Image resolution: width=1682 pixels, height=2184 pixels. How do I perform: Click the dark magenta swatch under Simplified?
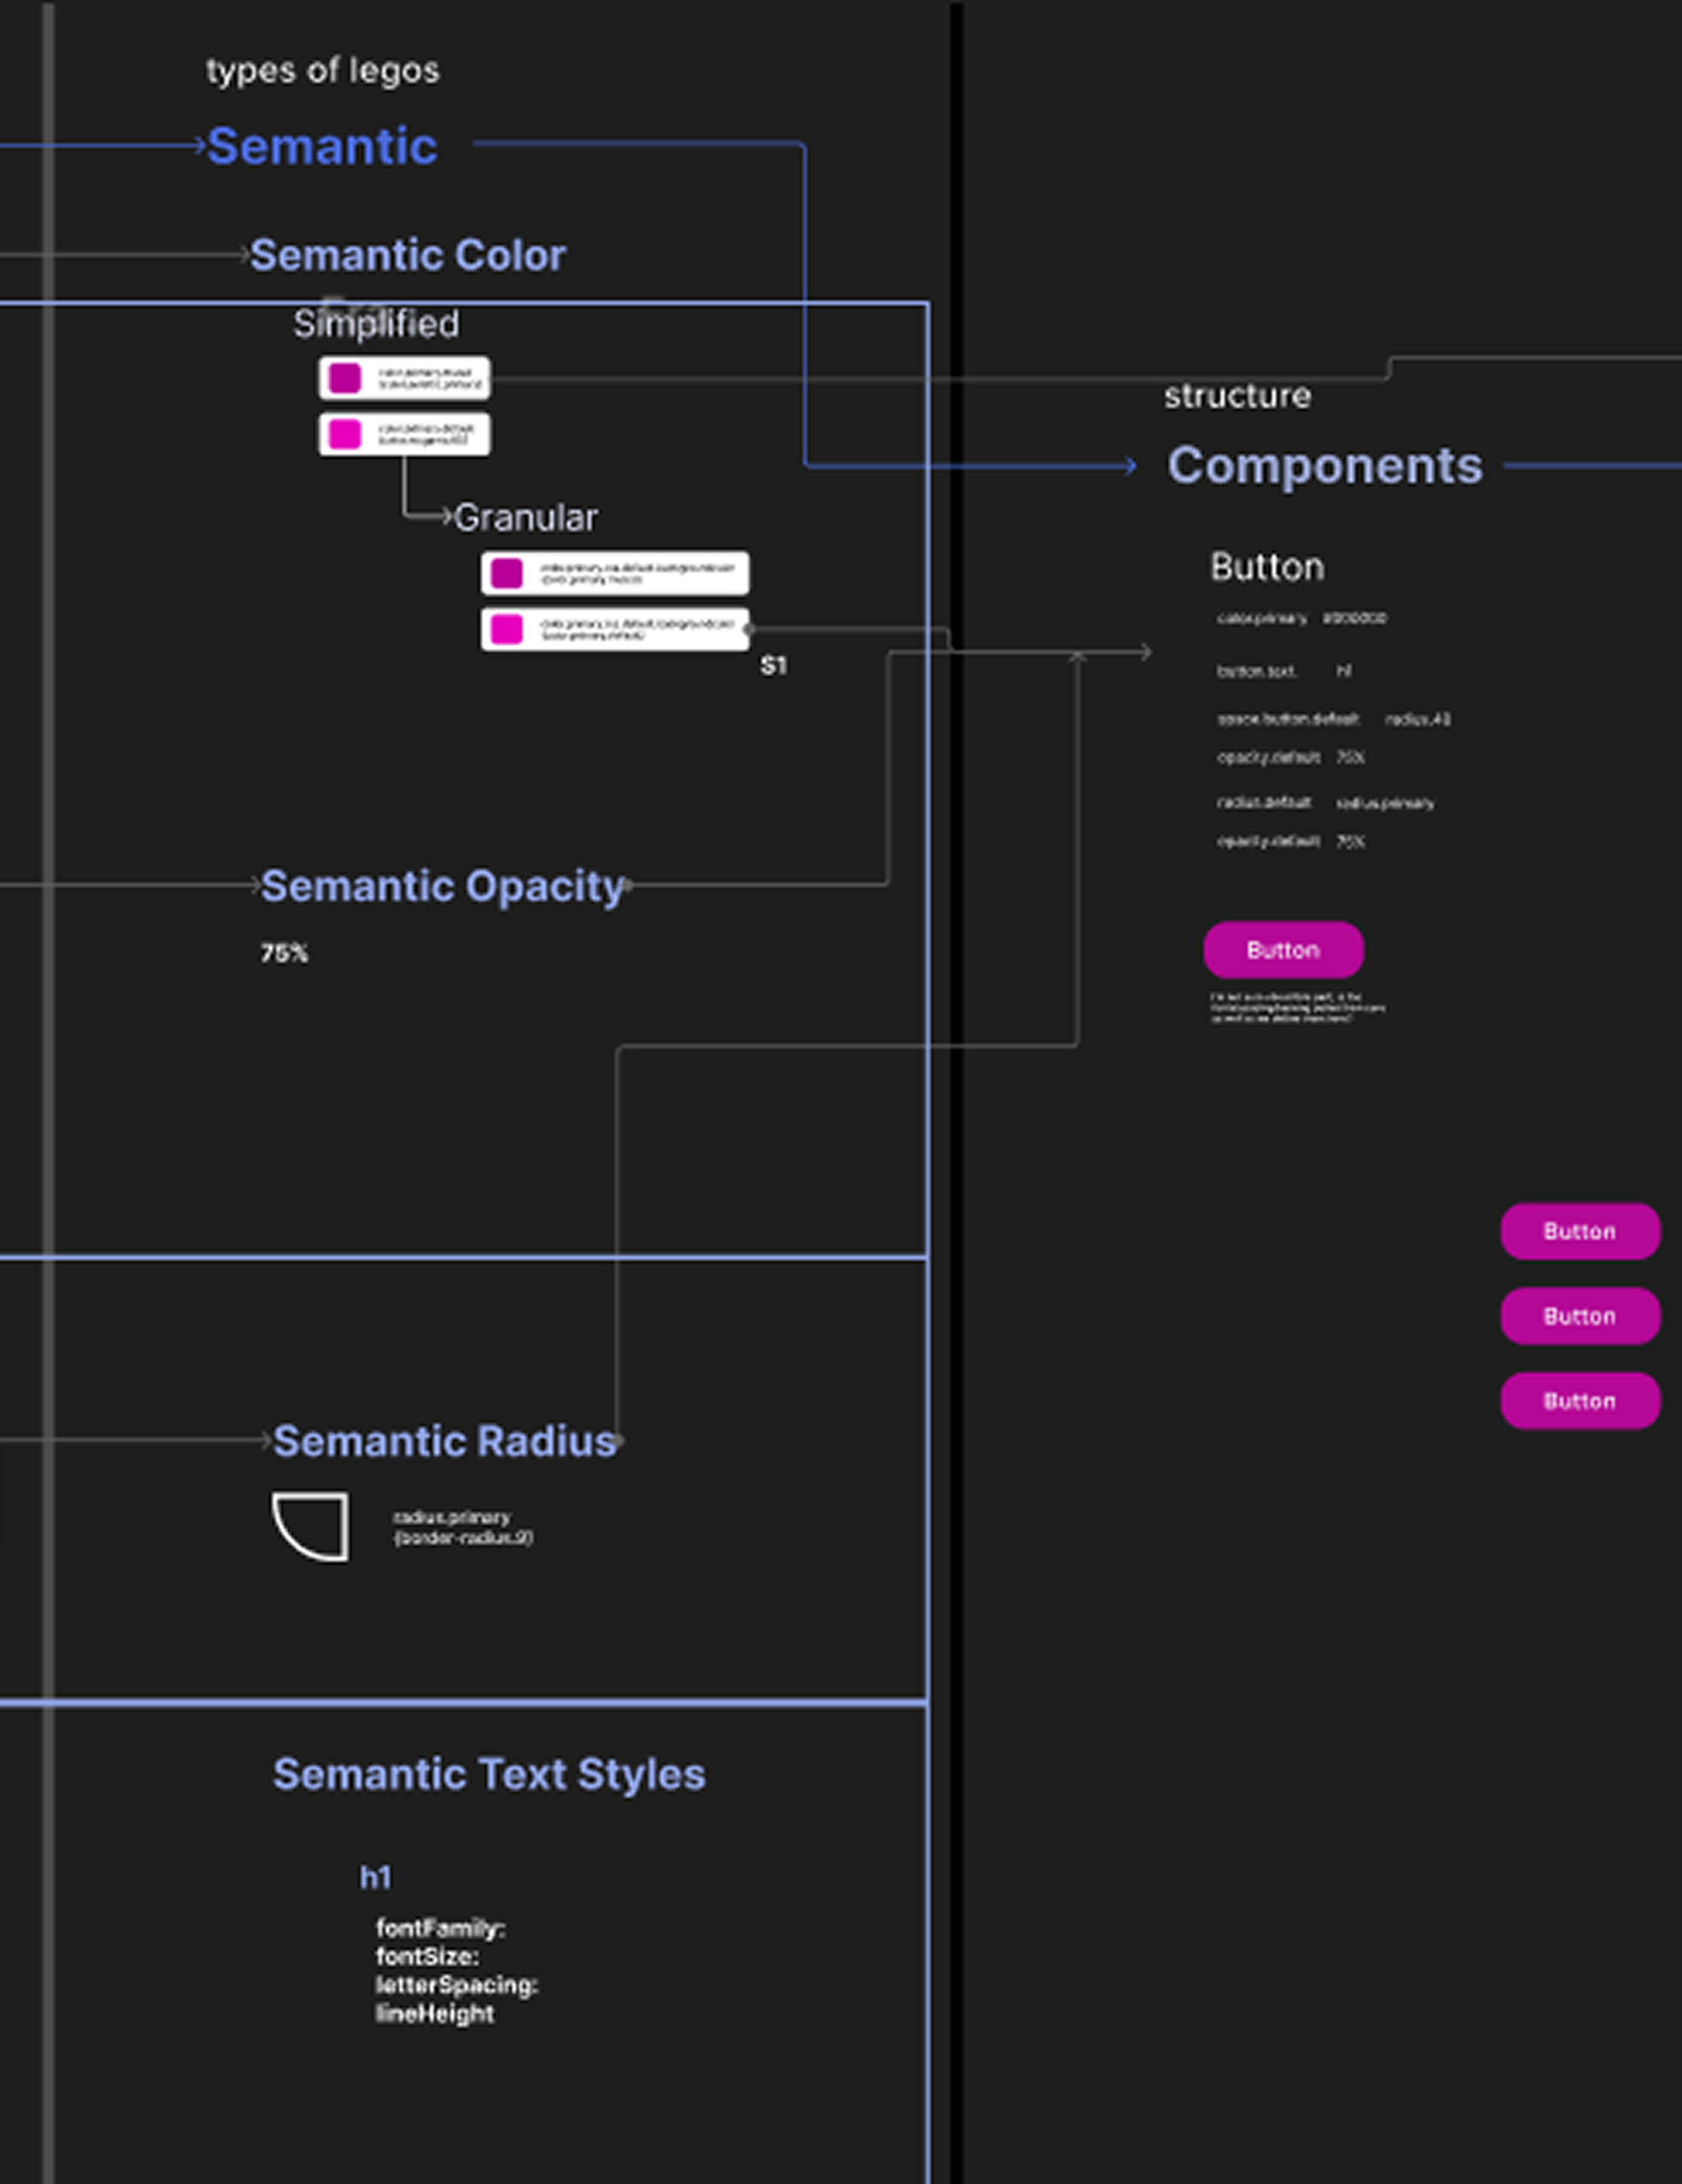pos(345,379)
